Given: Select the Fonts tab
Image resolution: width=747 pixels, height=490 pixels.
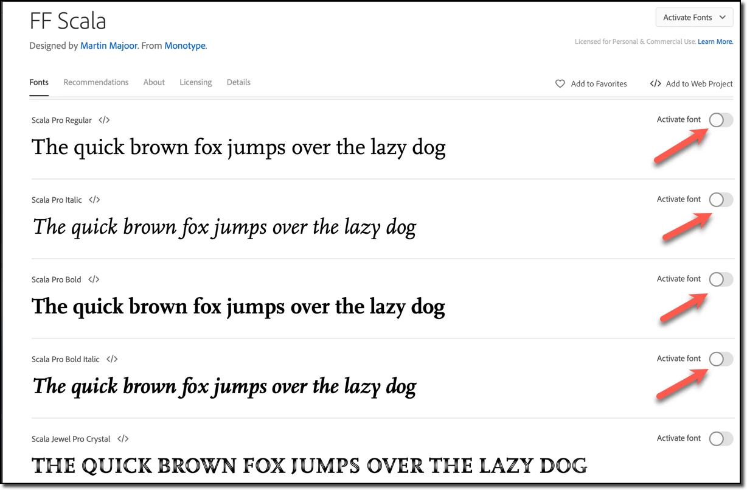Looking at the screenshot, I should click(39, 82).
